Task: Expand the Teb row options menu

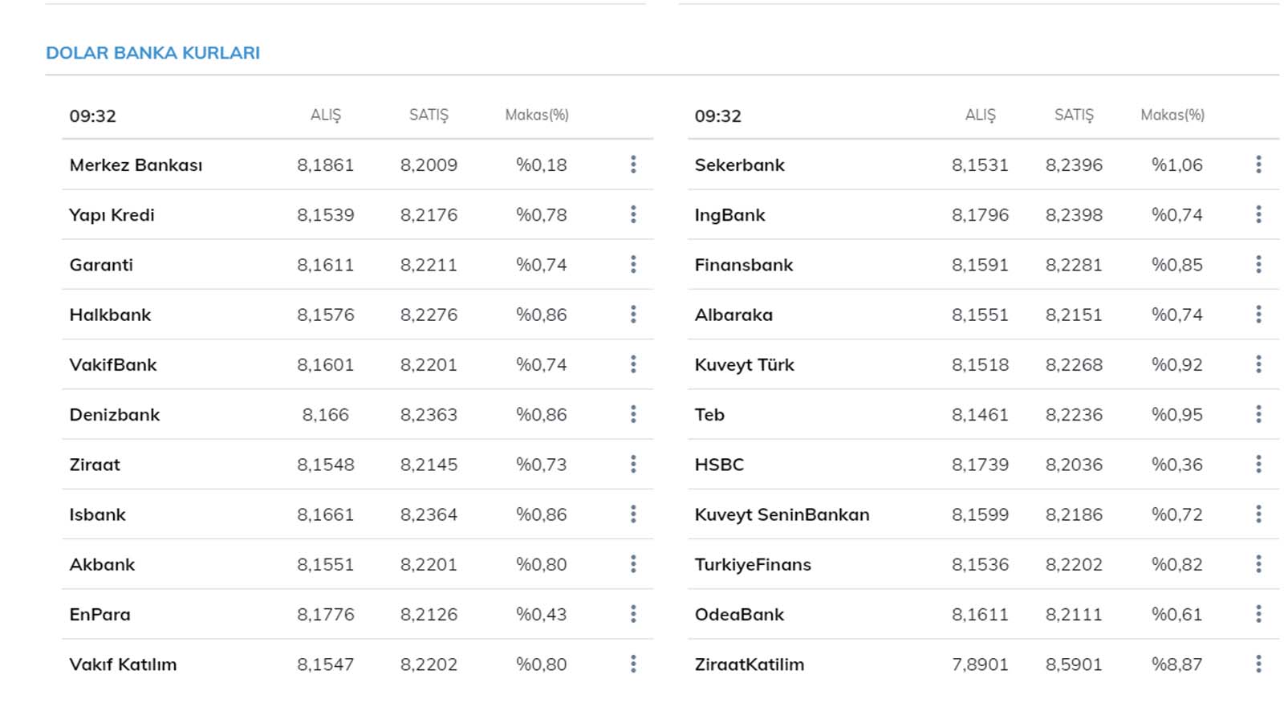Action: [1258, 414]
